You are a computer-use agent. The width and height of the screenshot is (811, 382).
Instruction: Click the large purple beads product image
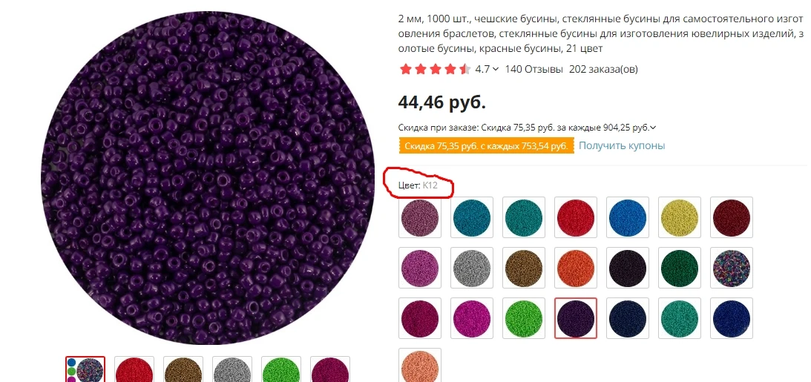tap(208, 177)
